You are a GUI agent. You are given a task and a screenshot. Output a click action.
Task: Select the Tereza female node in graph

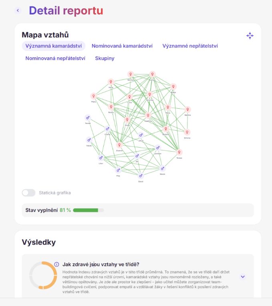(x=179, y=152)
